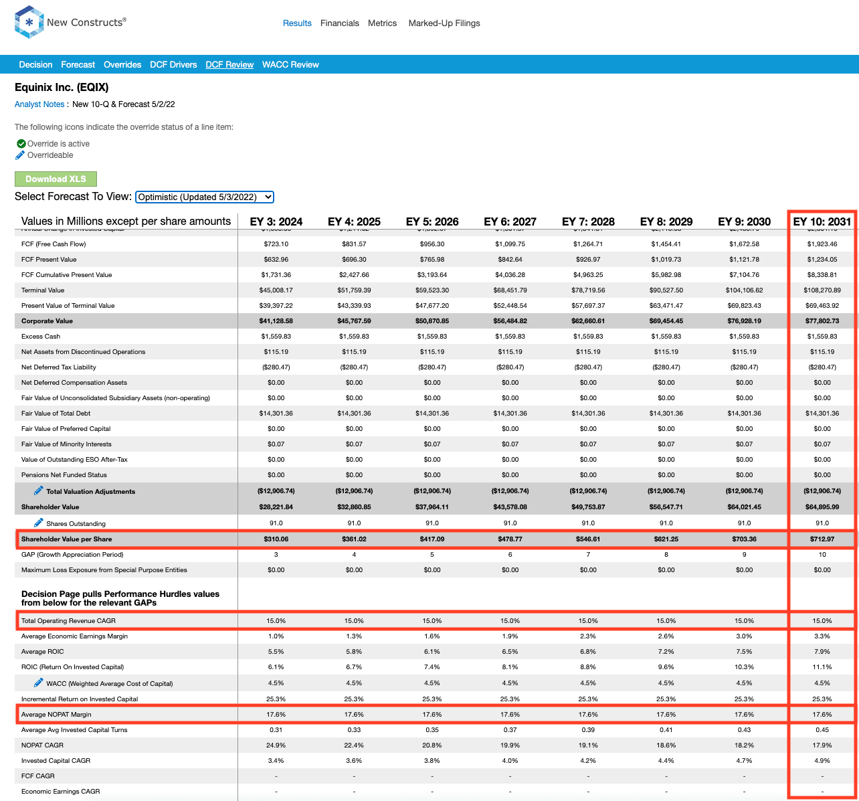Click the EY 8: 2029 column header

tap(666, 221)
